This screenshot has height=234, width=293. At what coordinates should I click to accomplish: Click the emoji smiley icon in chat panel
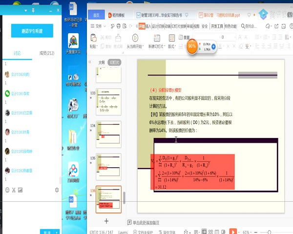coord(7,190)
